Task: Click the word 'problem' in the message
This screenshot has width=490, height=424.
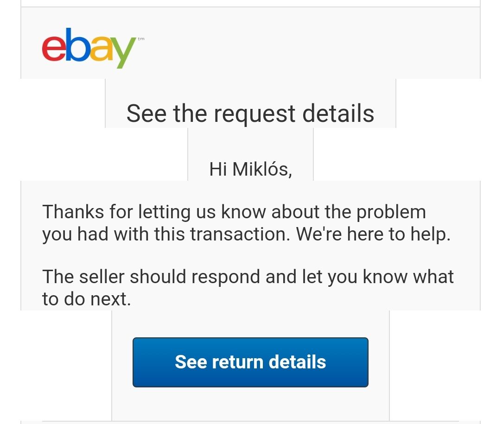Action: click(391, 213)
